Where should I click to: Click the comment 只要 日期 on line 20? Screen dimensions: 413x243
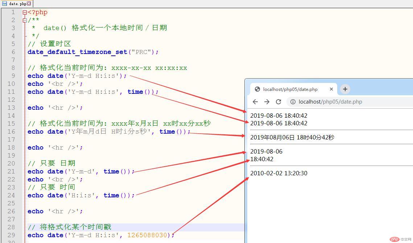[x=58, y=163]
